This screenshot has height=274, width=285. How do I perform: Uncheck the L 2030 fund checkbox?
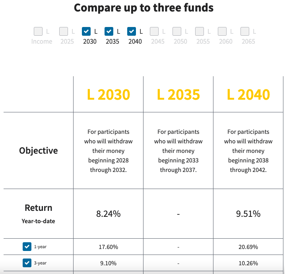click(86, 31)
